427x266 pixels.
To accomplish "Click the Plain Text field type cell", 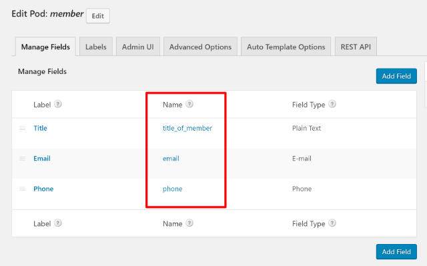I will pyautogui.click(x=306, y=128).
